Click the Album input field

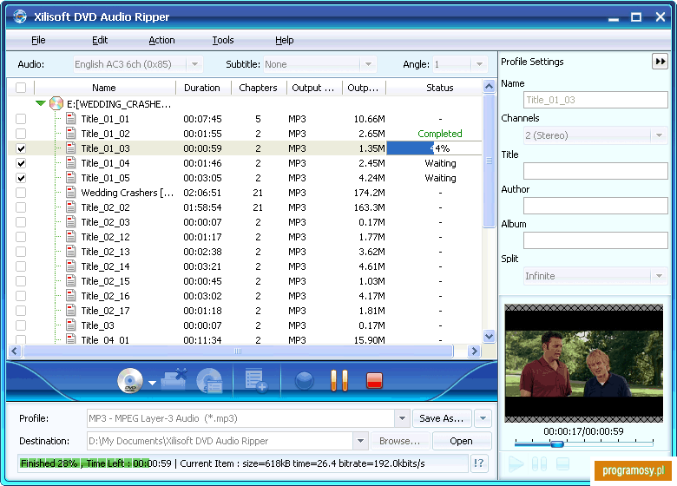point(595,240)
